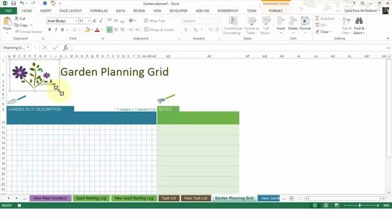Viewport: 392px width, 220px height.
Task: Toggle Underline formatting
Action: pos(62,30)
